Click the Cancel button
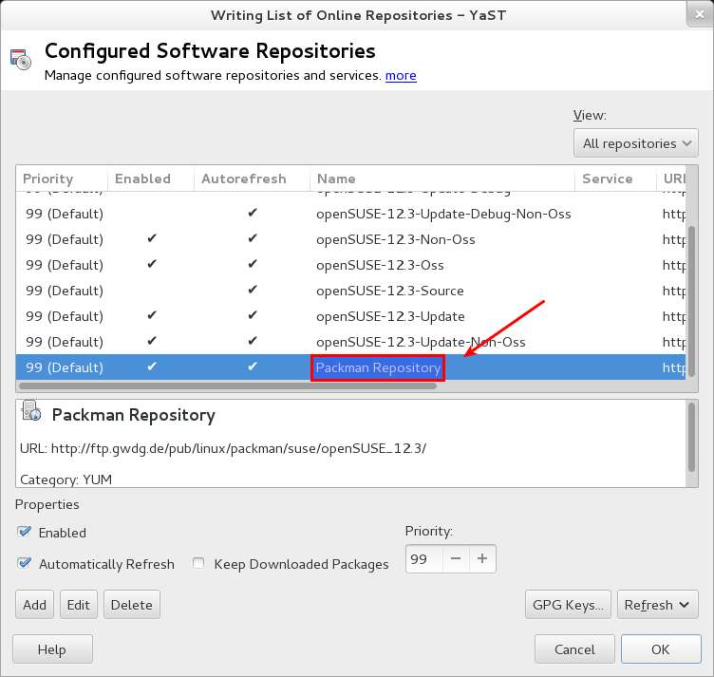The height and width of the screenshot is (677, 714). pos(574,649)
